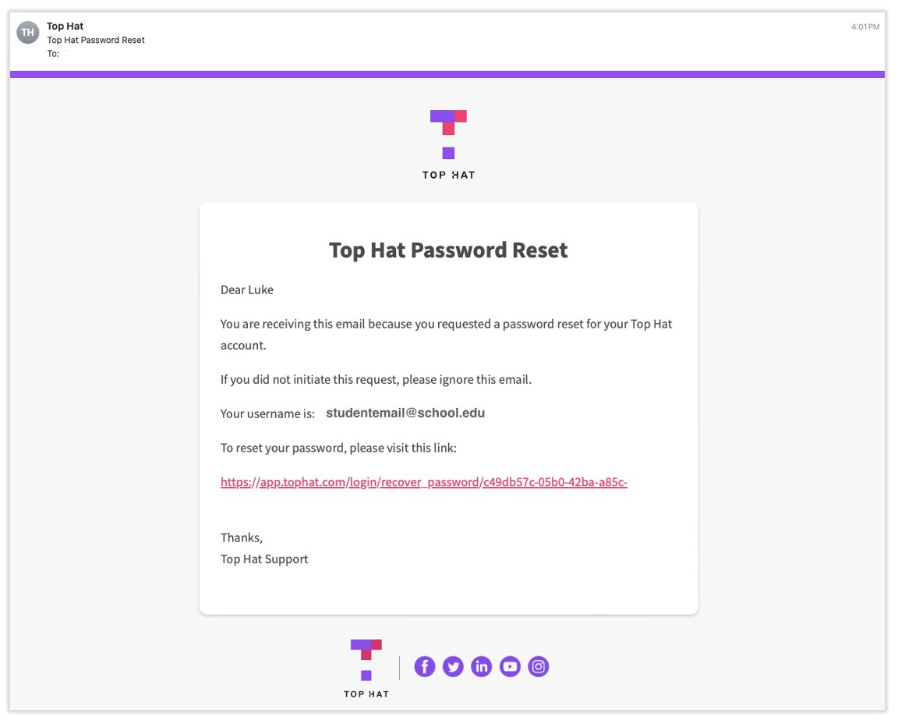Click the 'To reset your password' line

click(338, 449)
